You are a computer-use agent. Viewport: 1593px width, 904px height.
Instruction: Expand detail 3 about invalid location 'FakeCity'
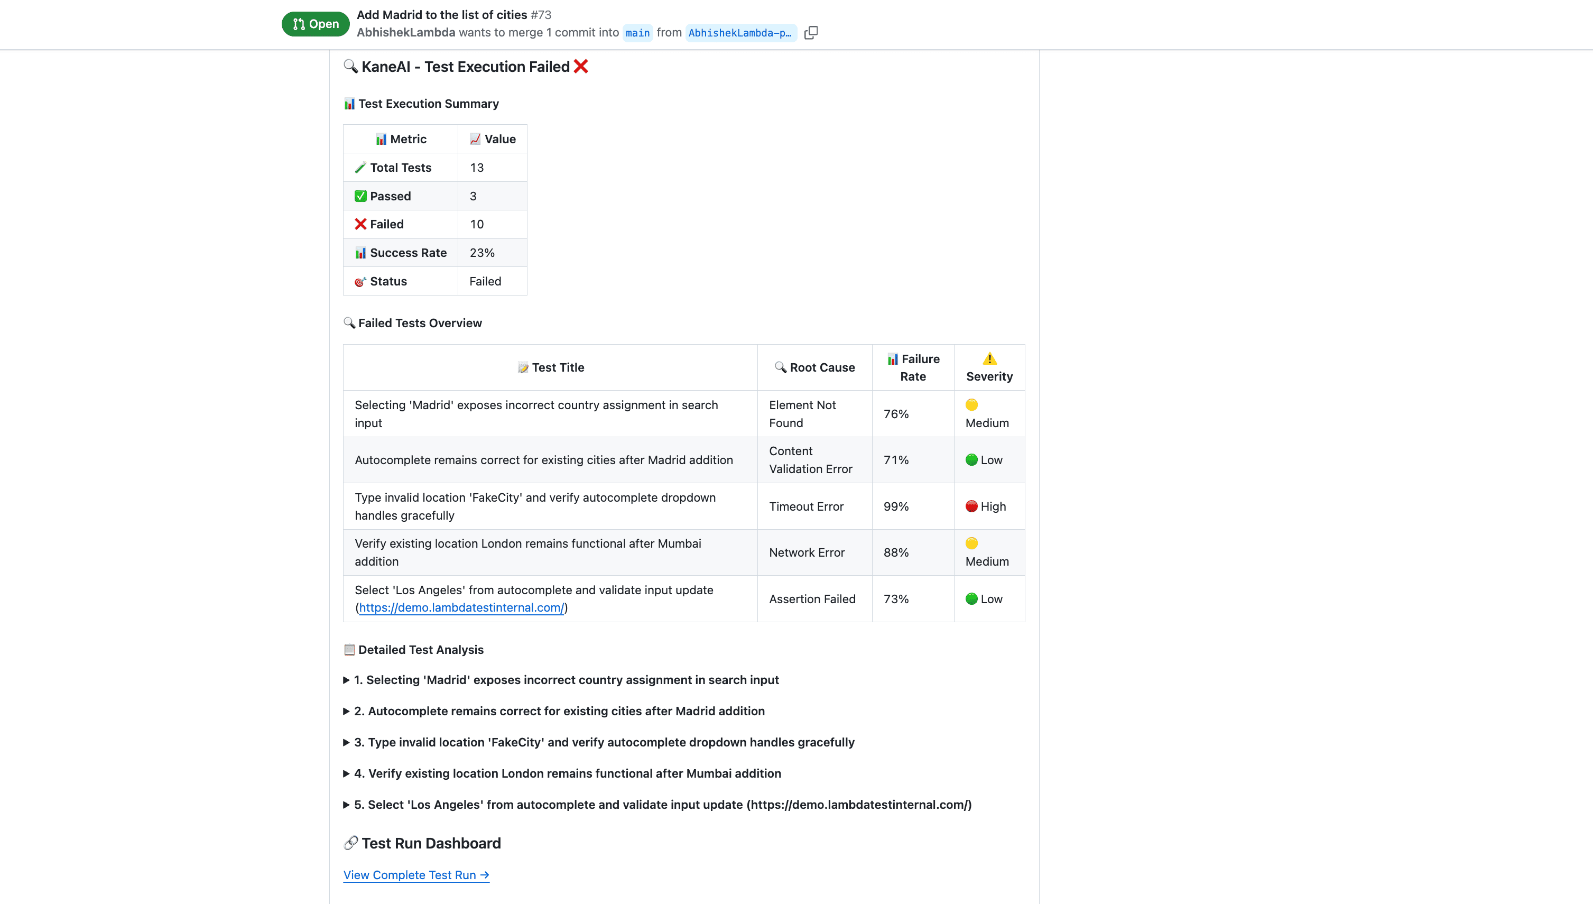[604, 742]
